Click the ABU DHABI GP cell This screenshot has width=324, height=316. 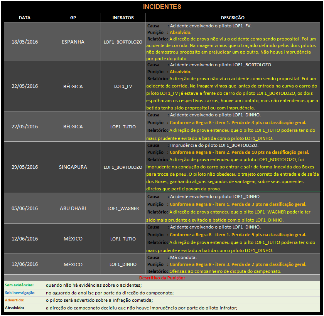click(73, 208)
